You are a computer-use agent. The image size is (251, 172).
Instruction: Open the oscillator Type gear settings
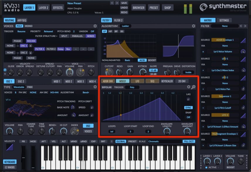coord(95,87)
